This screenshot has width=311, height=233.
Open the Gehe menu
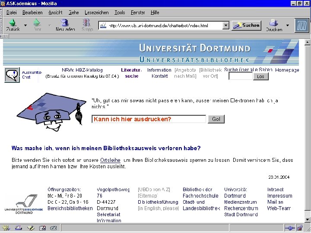(73, 13)
